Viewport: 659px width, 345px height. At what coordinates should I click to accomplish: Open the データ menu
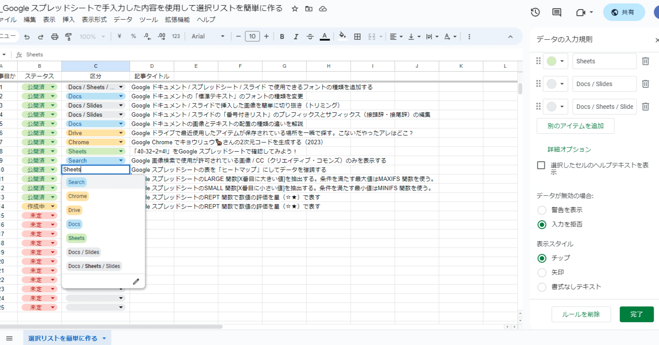click(123, 19)
